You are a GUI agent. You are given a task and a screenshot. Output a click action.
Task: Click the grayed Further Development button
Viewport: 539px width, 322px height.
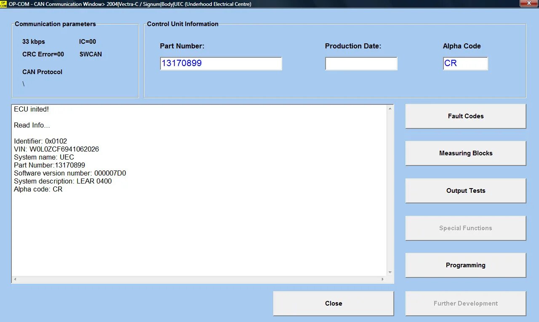466,303
